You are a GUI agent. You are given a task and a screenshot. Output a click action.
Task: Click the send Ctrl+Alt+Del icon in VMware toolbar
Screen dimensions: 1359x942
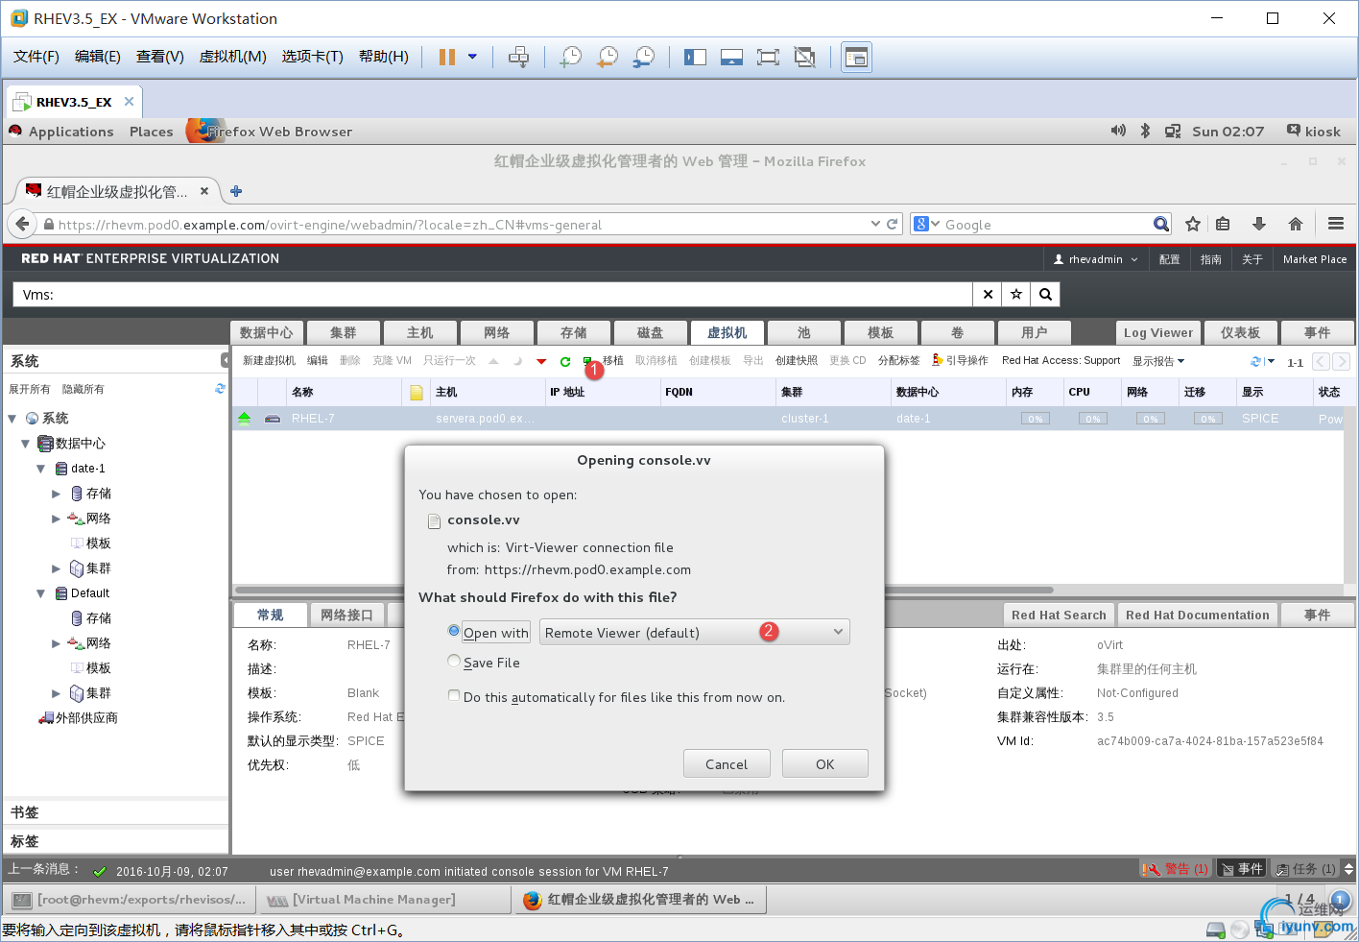(x=518, y=57)
